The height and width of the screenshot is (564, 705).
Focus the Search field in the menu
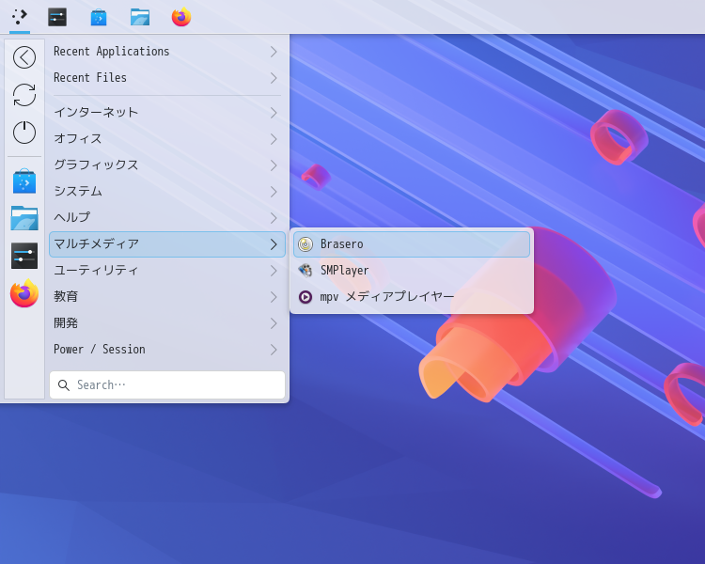coord(167,385)
